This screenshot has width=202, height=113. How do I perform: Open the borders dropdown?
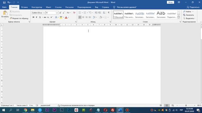108,17
